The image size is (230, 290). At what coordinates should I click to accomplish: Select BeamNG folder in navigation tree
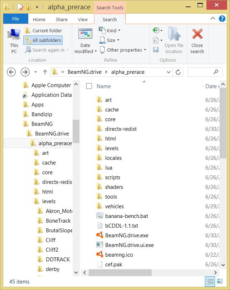coord(42,124)
